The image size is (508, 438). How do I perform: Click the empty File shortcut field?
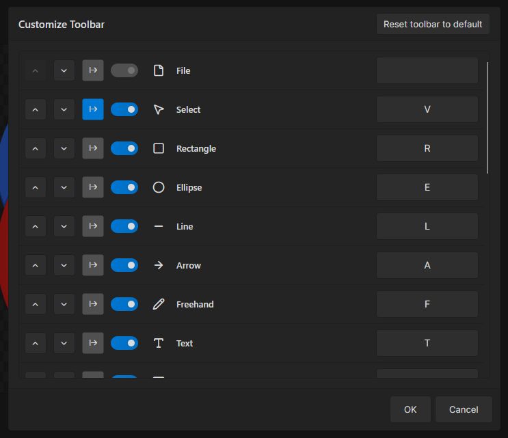click(427, 70)
